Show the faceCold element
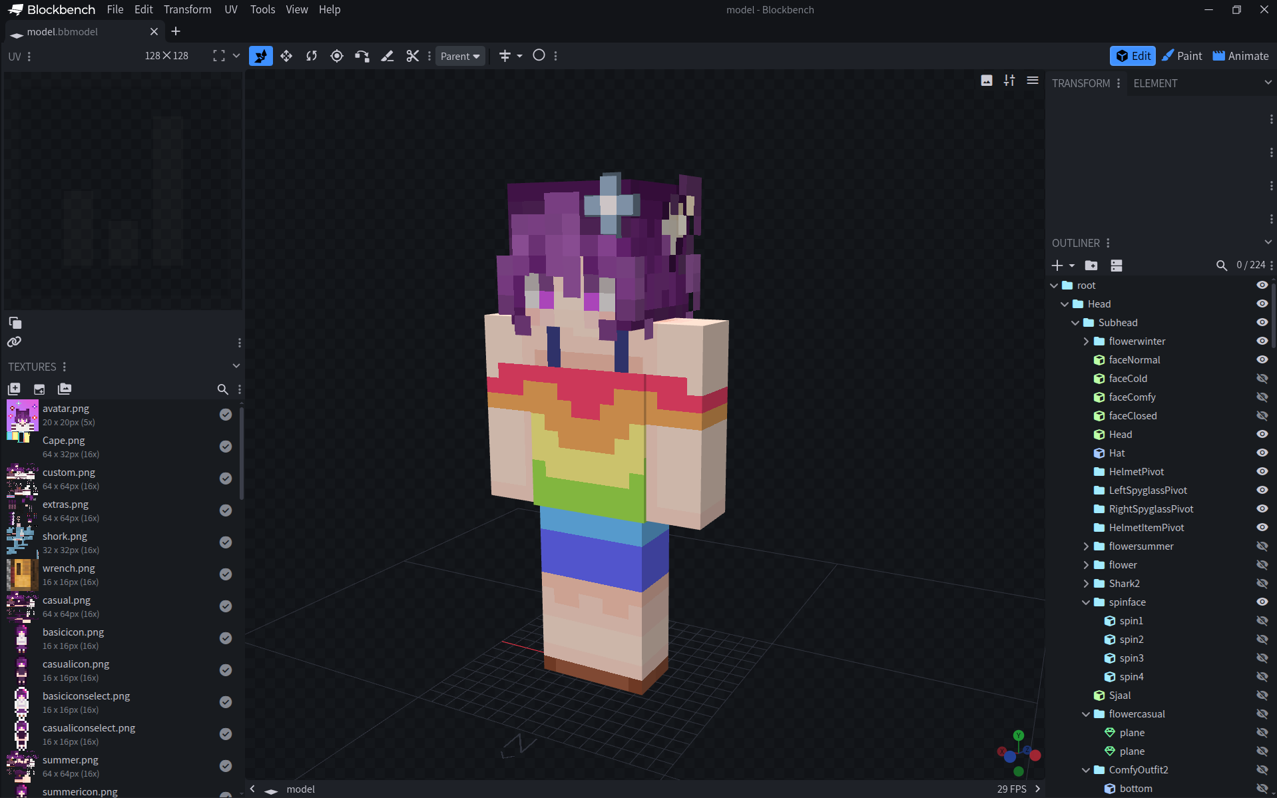The height and width of the screenshot is (798, 1277). [1262, 378]
